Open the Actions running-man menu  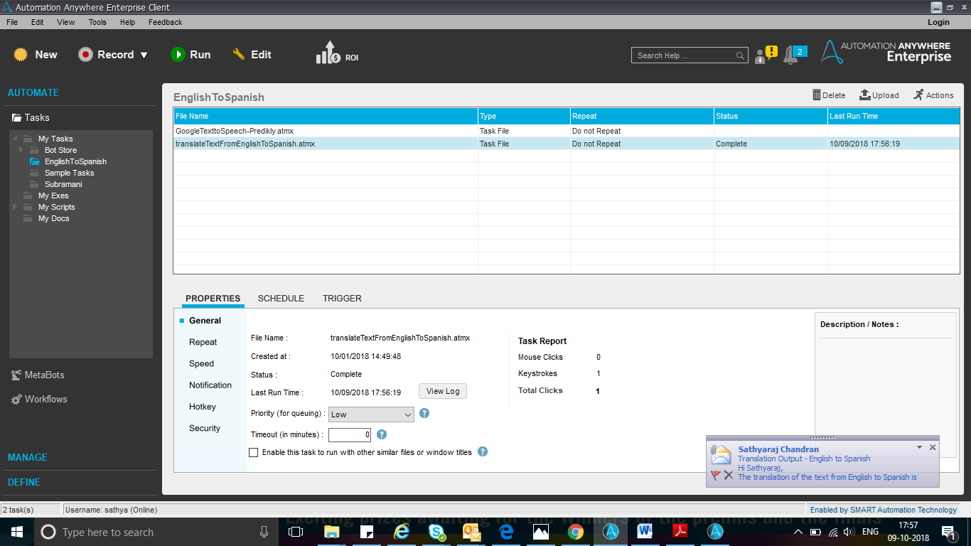click(919, 95)
